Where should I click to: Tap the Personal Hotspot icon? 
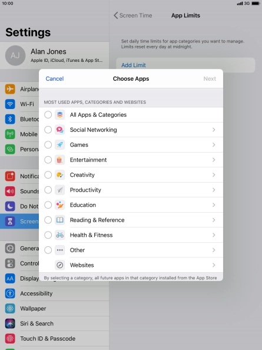(10, 149)
